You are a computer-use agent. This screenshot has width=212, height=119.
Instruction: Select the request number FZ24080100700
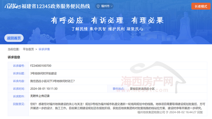(41, 66)
